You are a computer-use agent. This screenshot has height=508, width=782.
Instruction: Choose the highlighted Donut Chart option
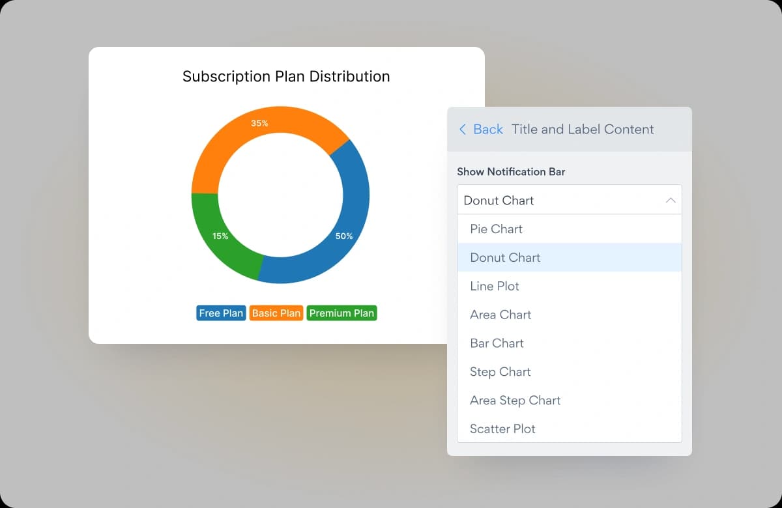570,258
